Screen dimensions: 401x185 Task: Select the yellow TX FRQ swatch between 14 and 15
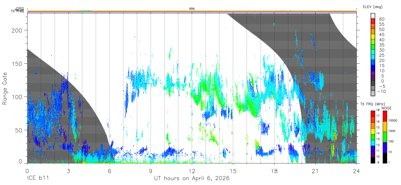[x=373, y=131]
